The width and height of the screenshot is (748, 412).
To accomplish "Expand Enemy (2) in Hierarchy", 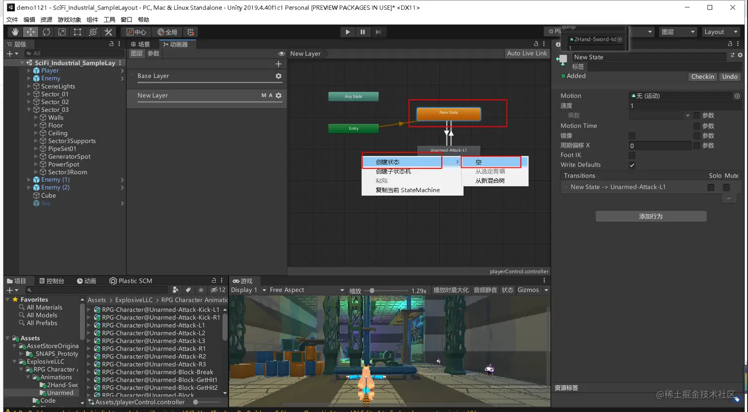I will pos(29,188).
